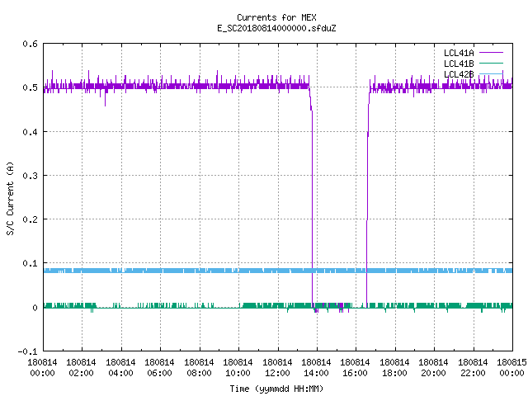Click the 0.6 y-axis tick label

[x=30, y=44]
